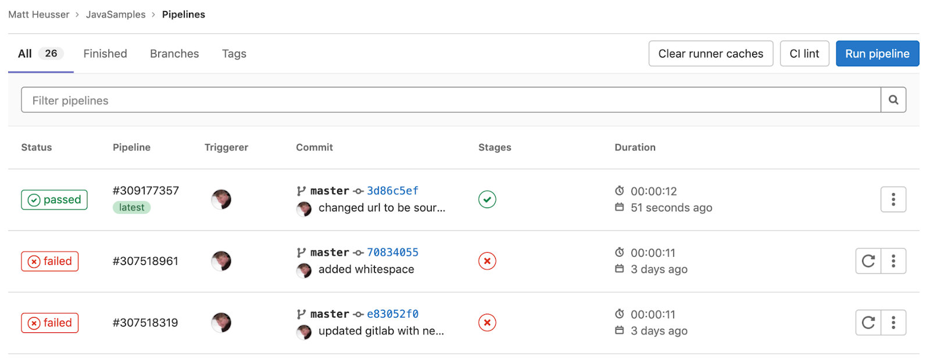Focus the Filter pipelines input field
The height and width of the screenshot is (359, 930).
(x=451, y=100)
